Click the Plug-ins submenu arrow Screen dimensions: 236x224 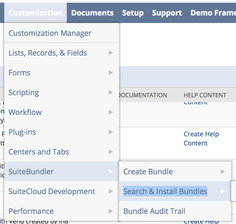point(111,132)
